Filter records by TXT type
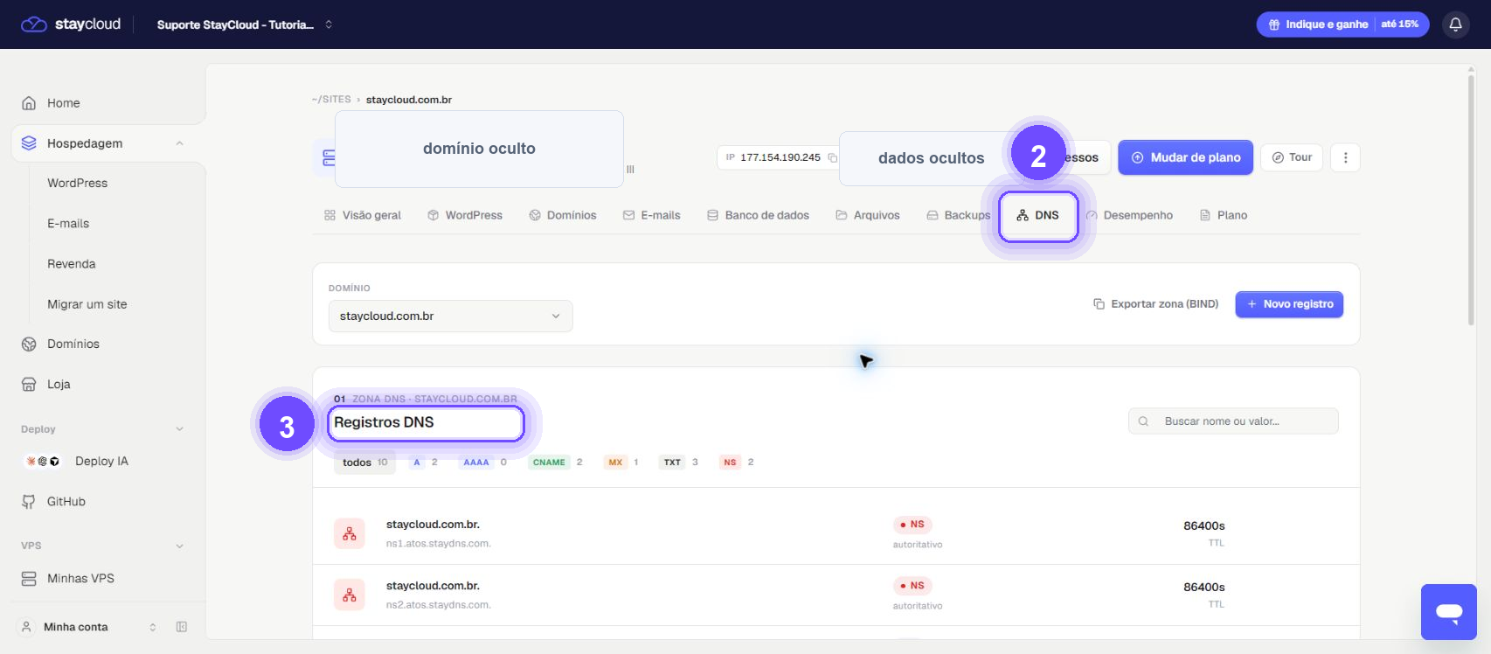1491x654 pixels. pyautogui.click(x=680, y=463)
